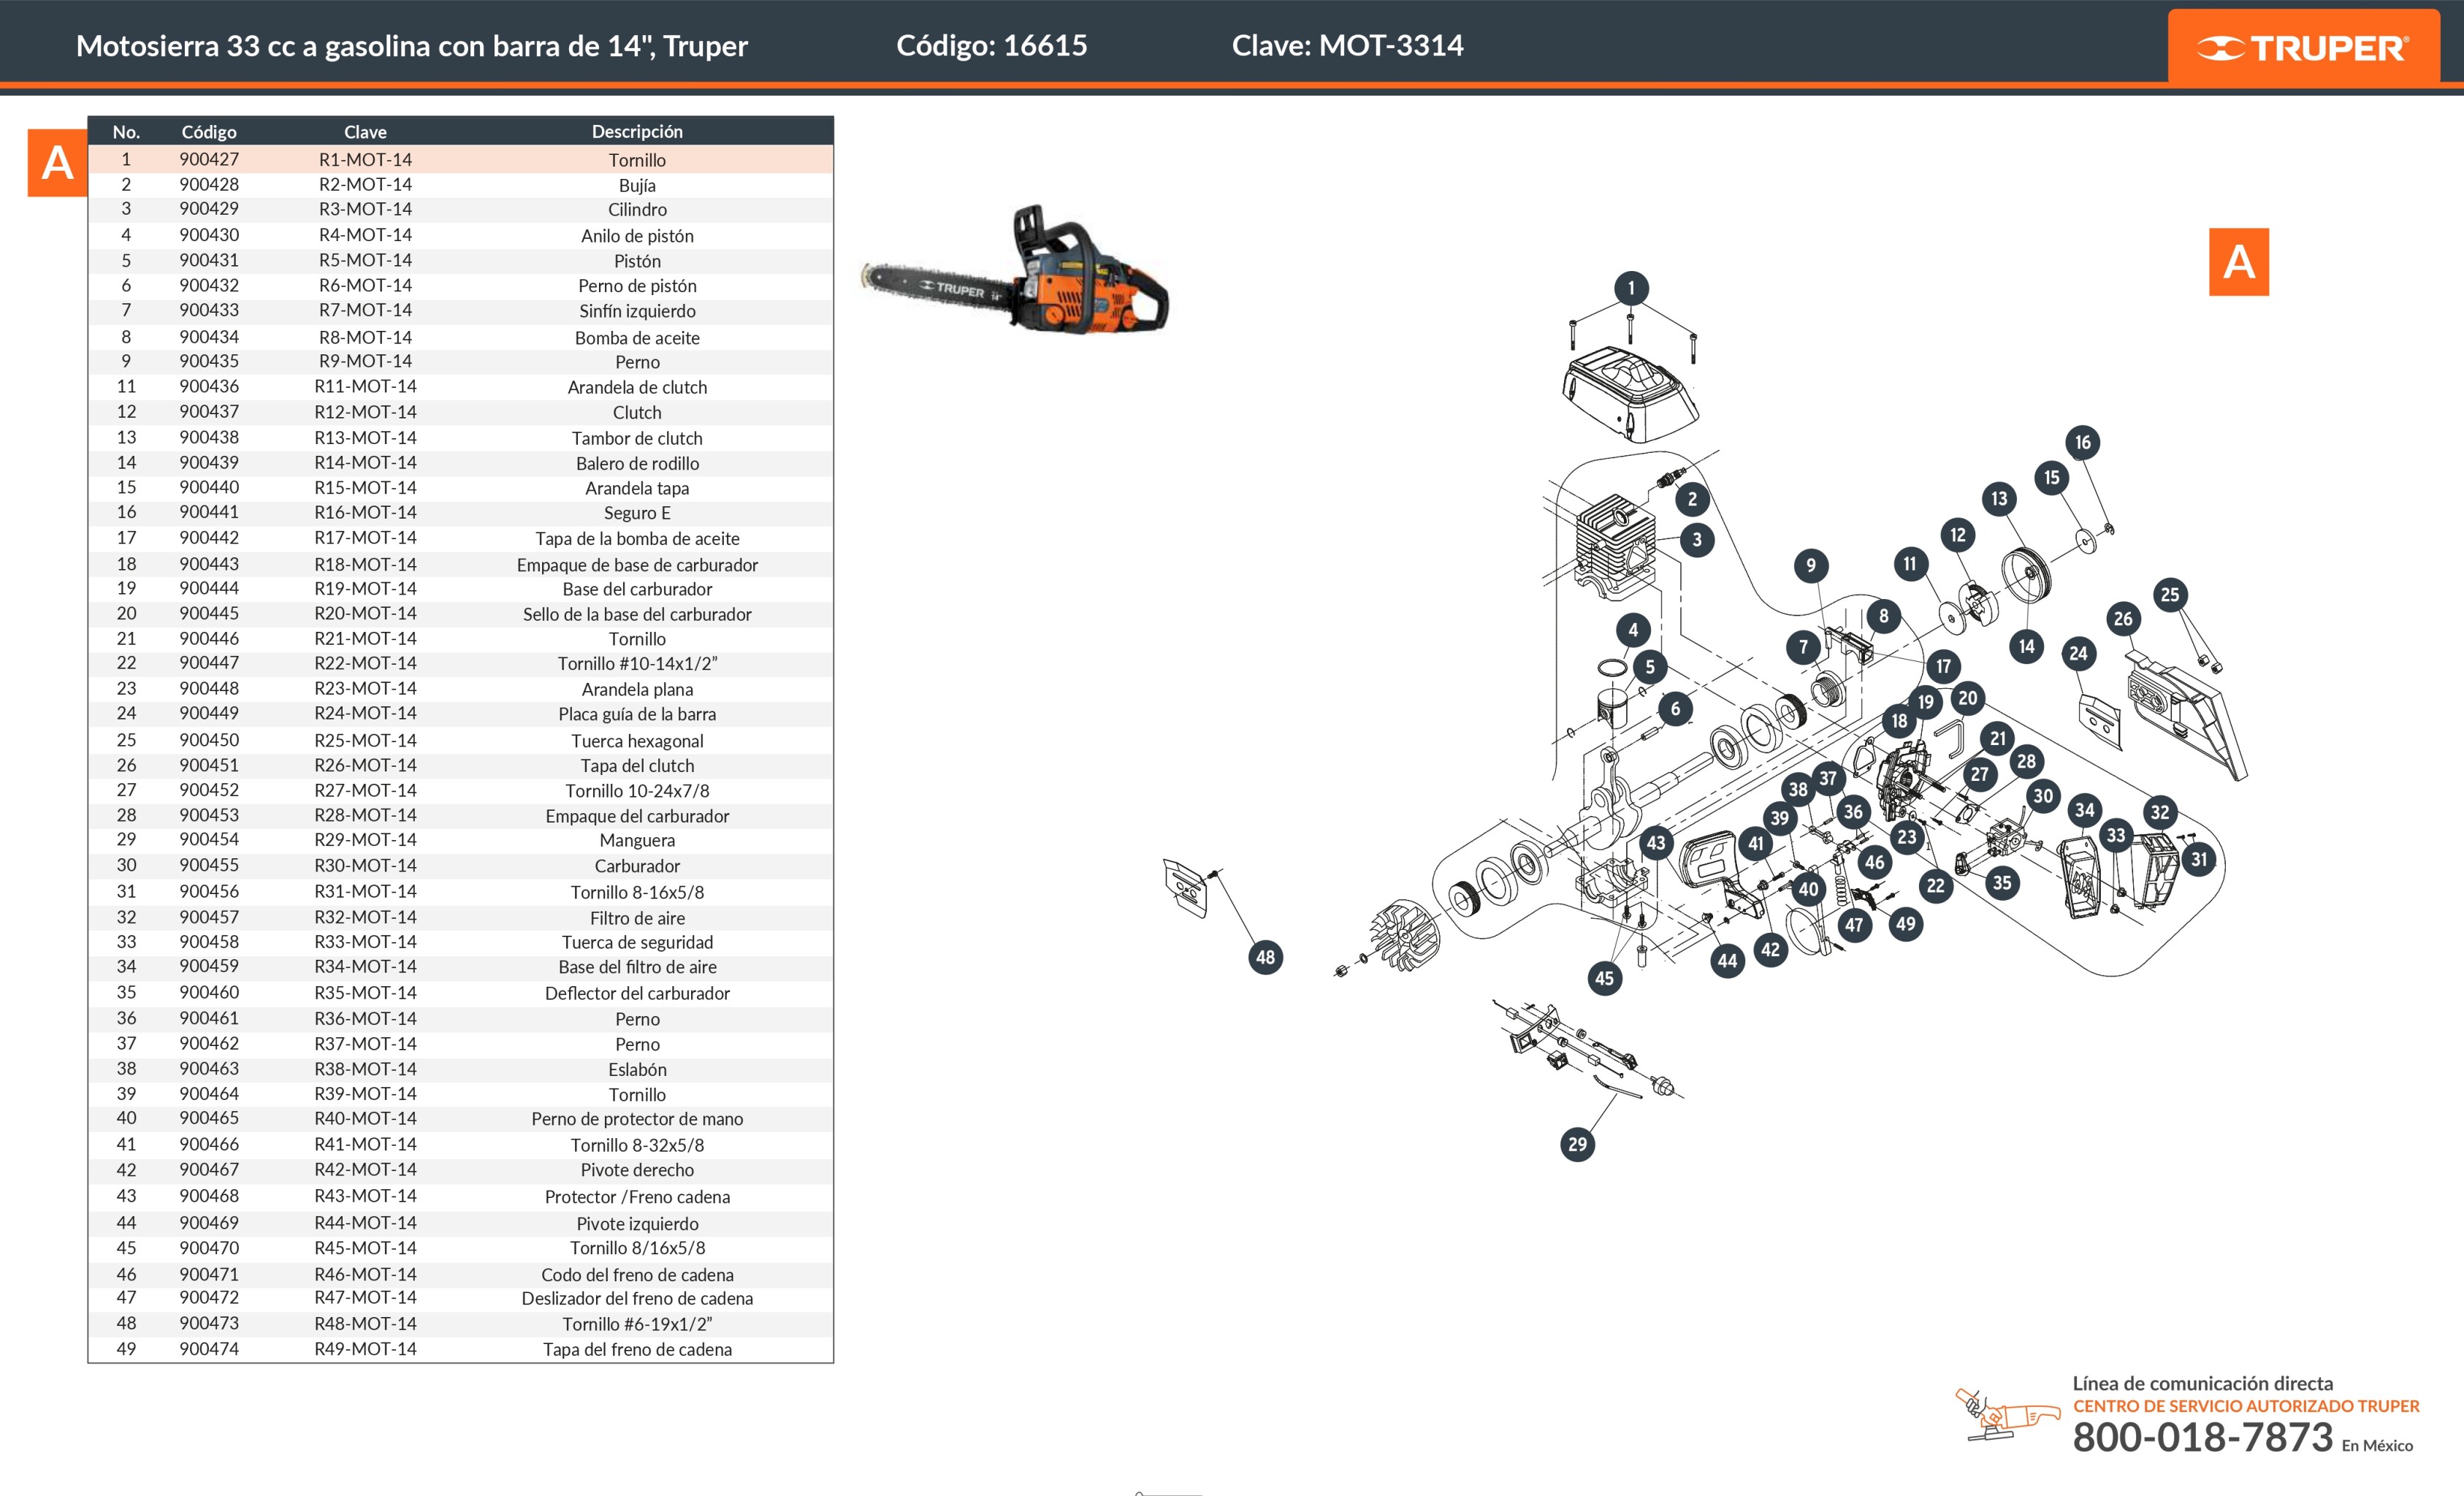Click the chainsaw product photo
2464x1496 pixels.
pos(1015,270)
